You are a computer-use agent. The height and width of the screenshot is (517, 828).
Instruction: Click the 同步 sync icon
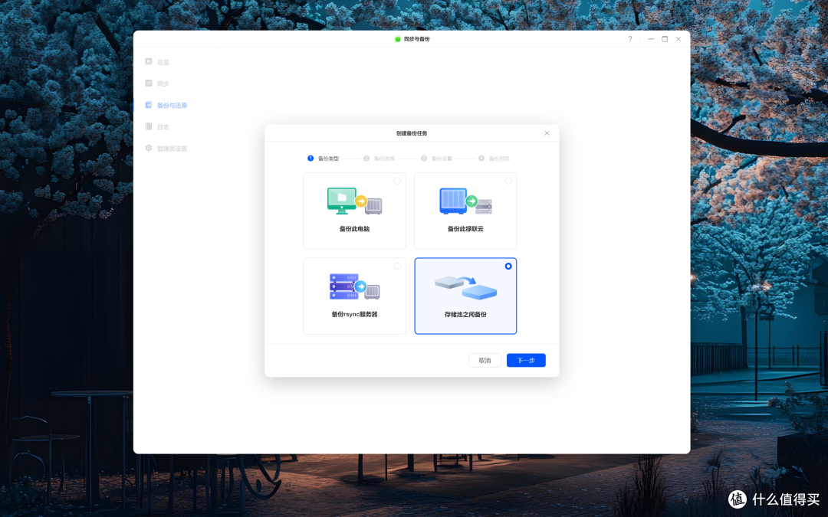(149, 83)
